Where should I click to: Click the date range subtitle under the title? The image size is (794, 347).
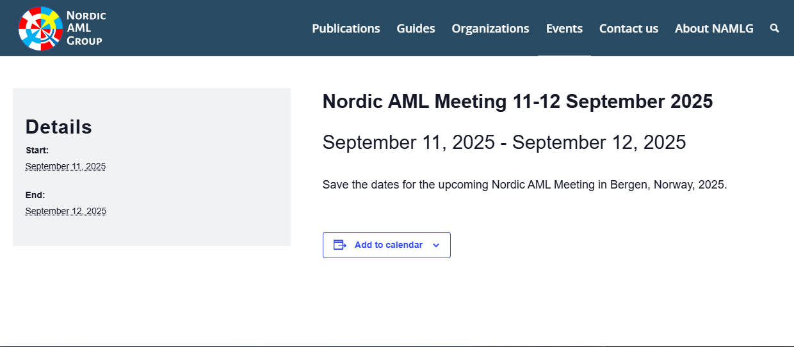point(504,143)
